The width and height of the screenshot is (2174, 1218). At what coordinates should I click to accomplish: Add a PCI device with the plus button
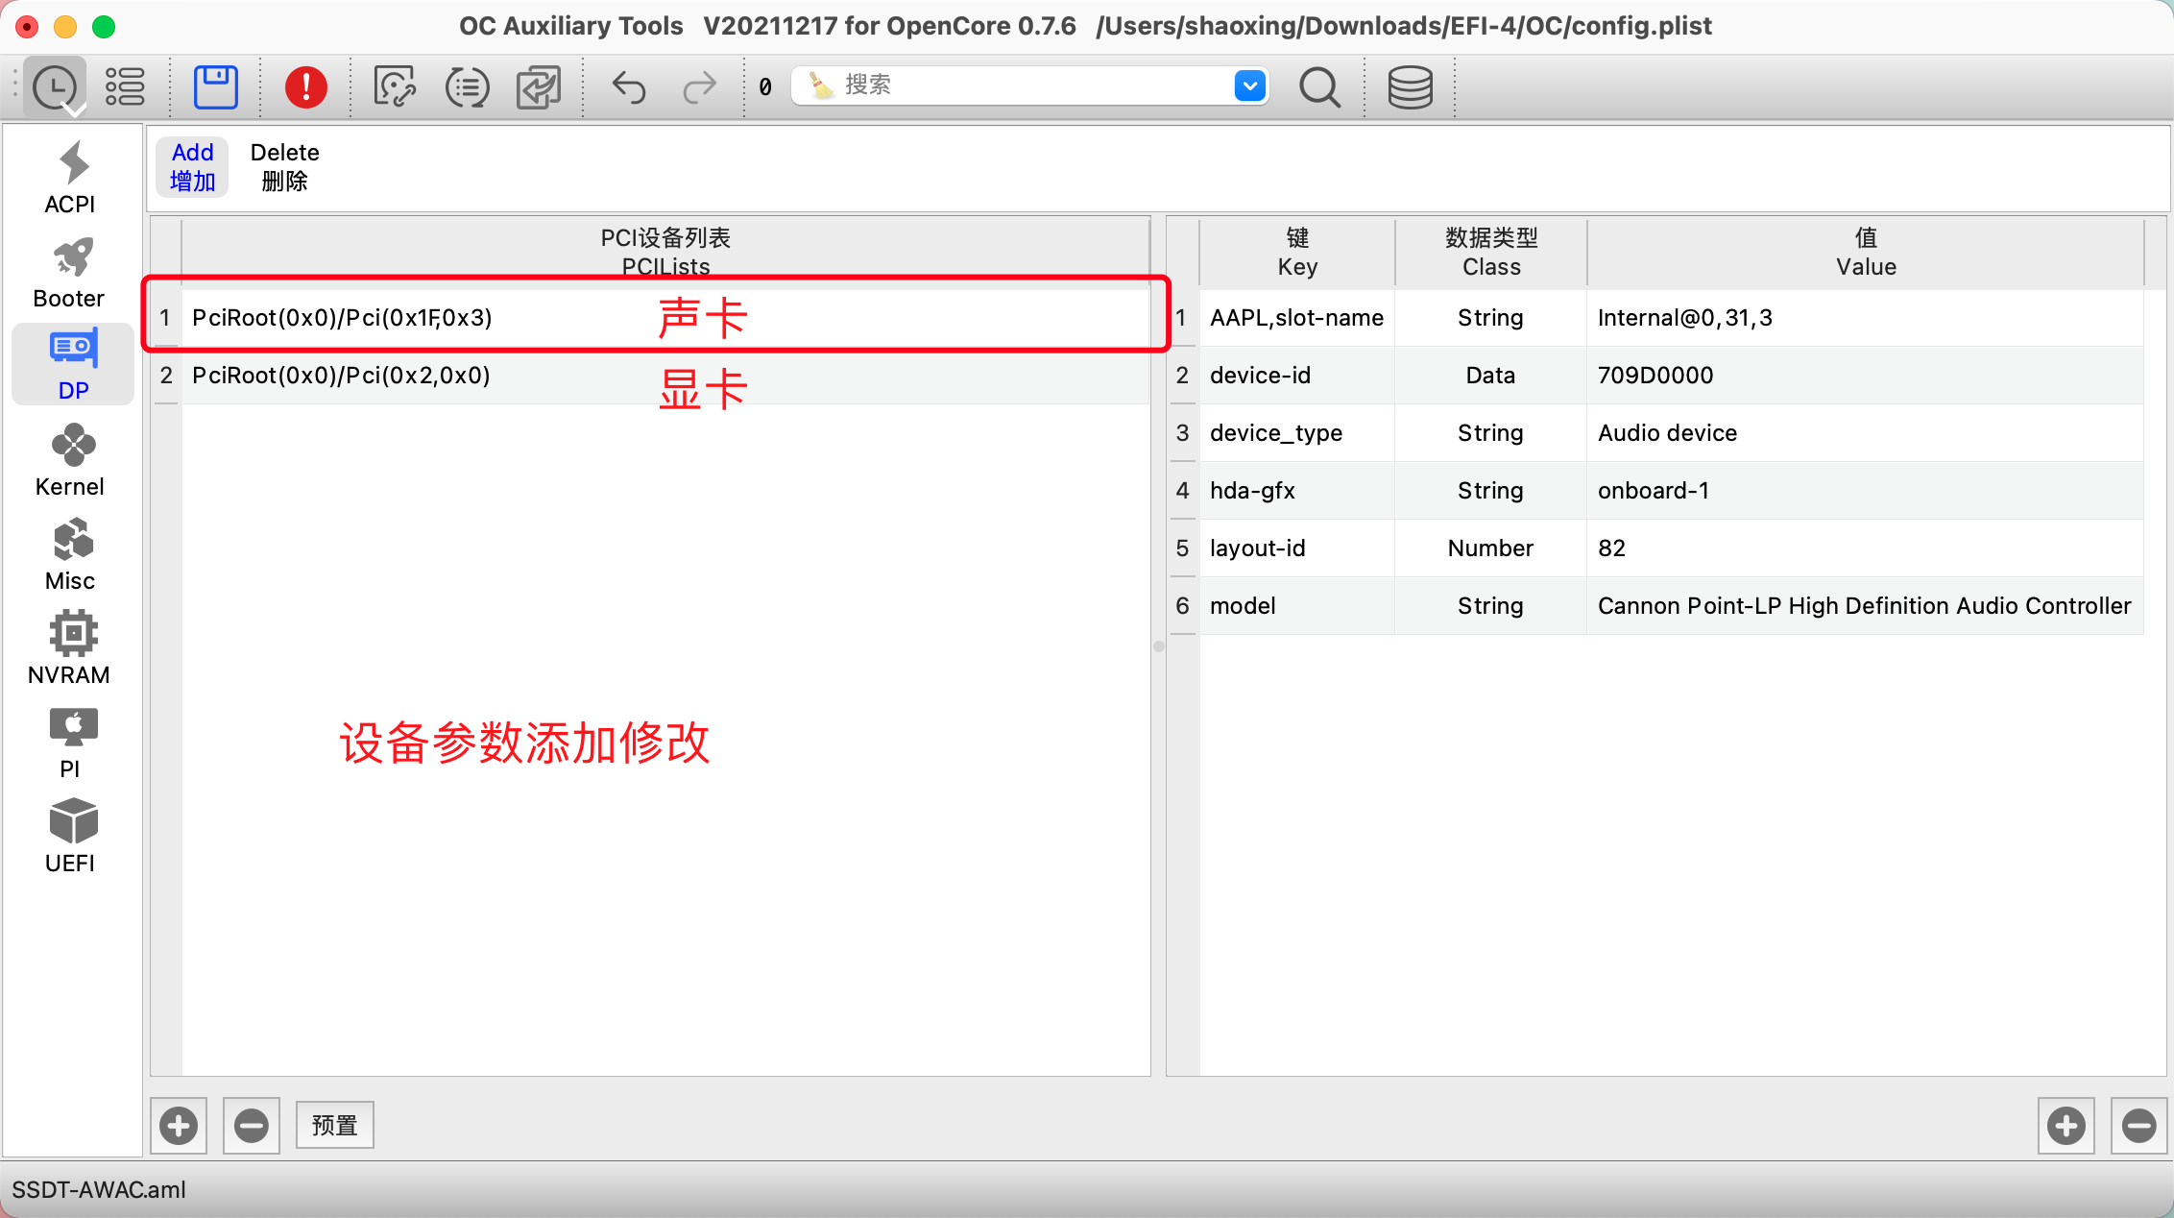179,1125
